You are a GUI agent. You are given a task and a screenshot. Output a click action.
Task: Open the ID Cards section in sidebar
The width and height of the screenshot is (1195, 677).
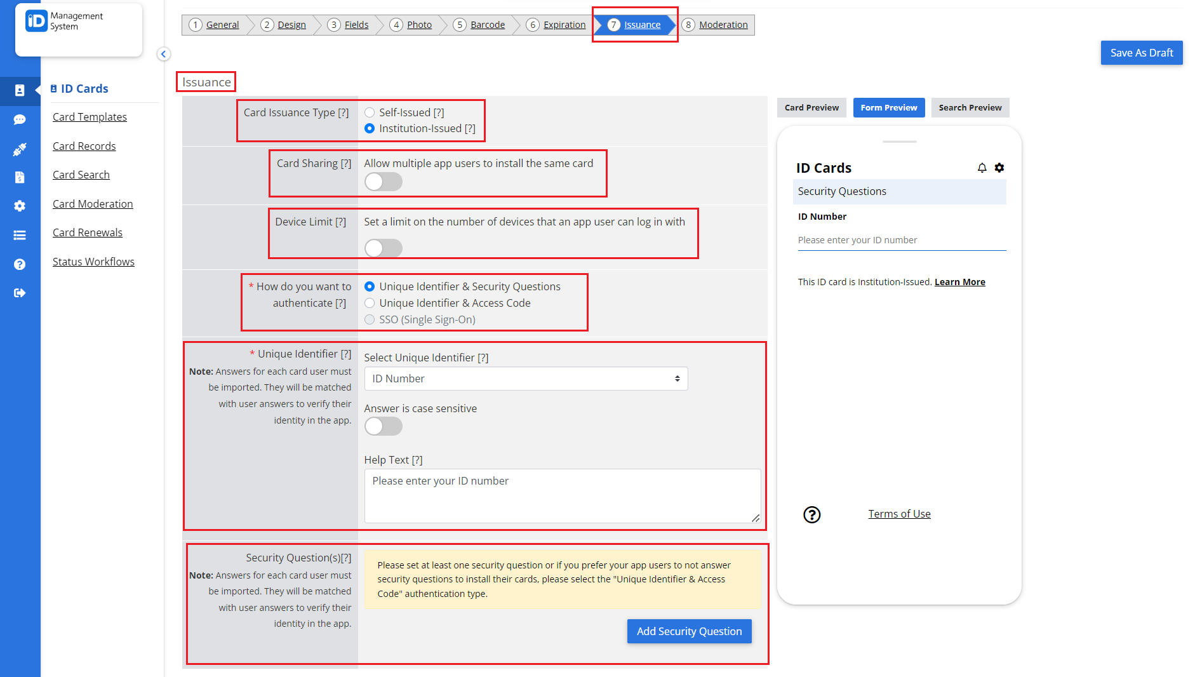point(20,91)
